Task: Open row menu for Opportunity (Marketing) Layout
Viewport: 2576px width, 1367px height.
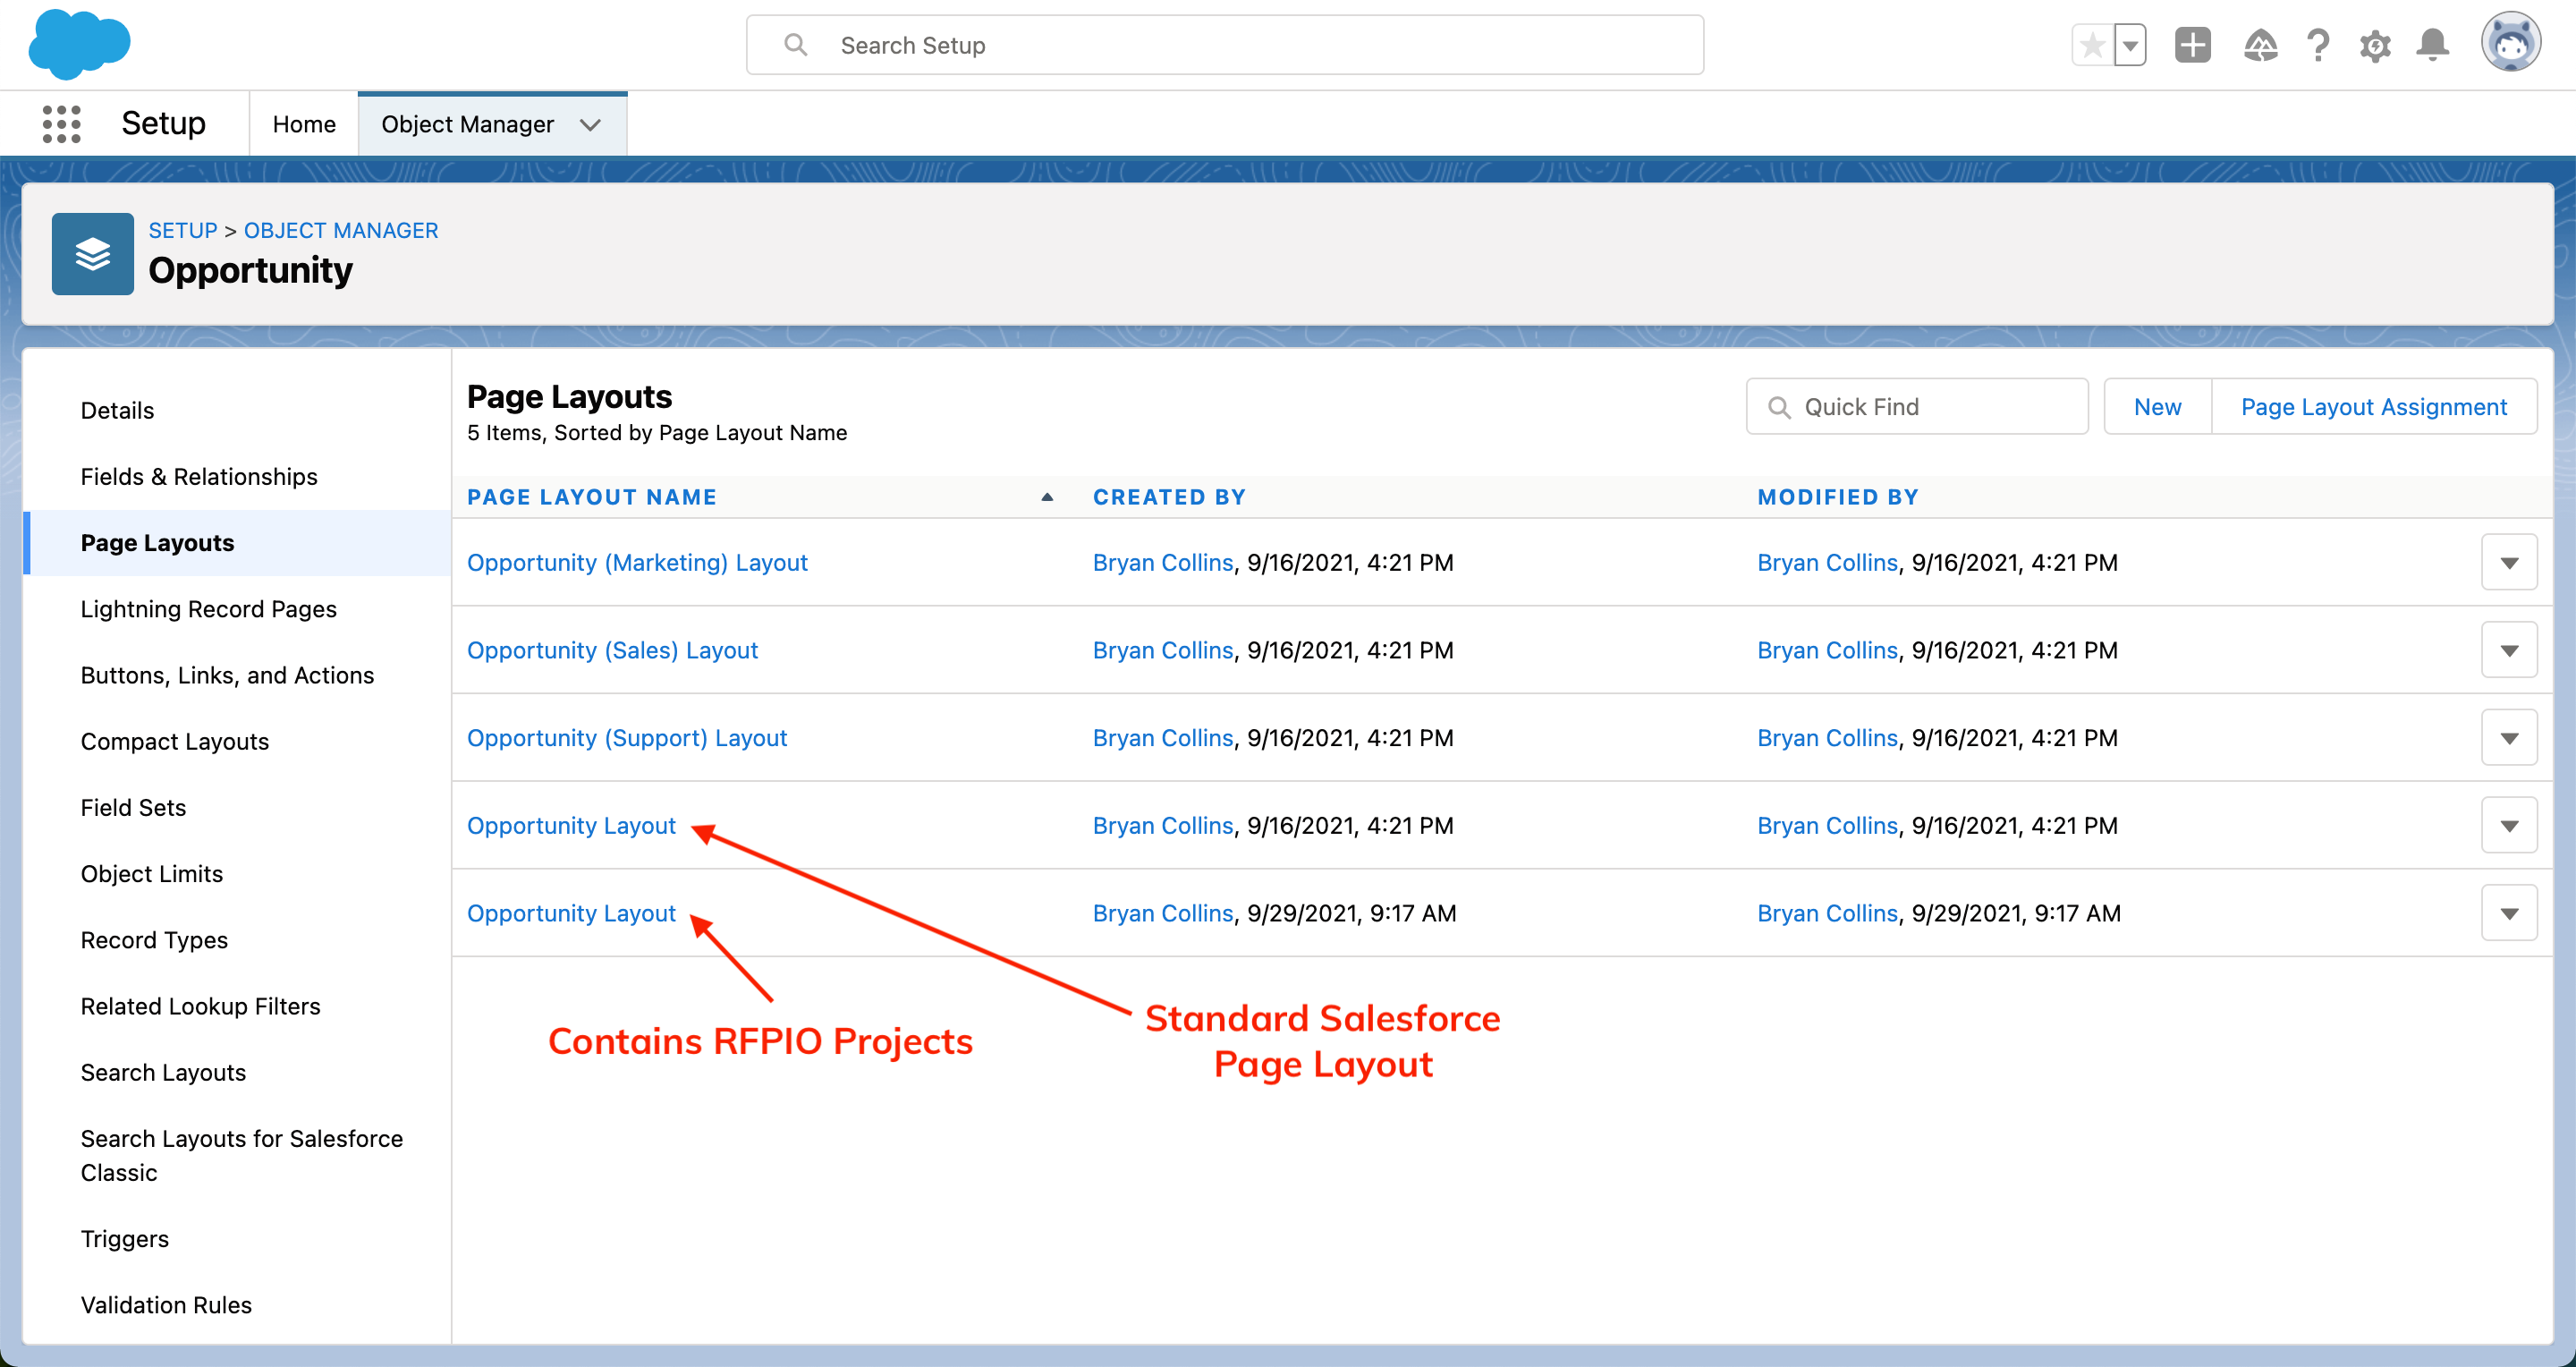Action: tap(2508, 563)
